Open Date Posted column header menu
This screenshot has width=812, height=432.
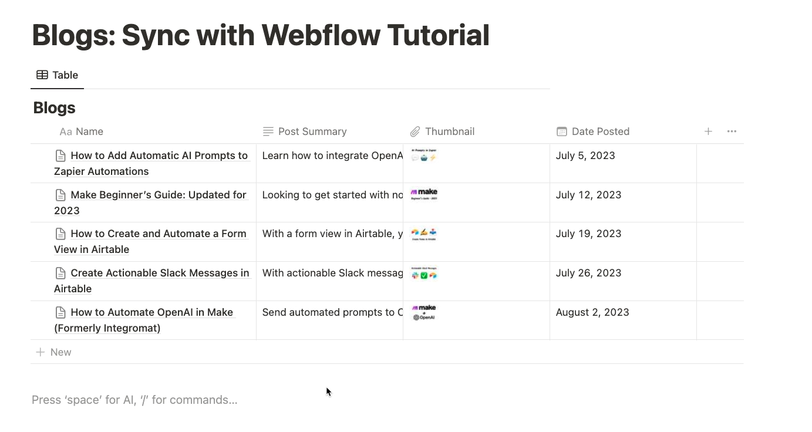click(x=624, y=131)
